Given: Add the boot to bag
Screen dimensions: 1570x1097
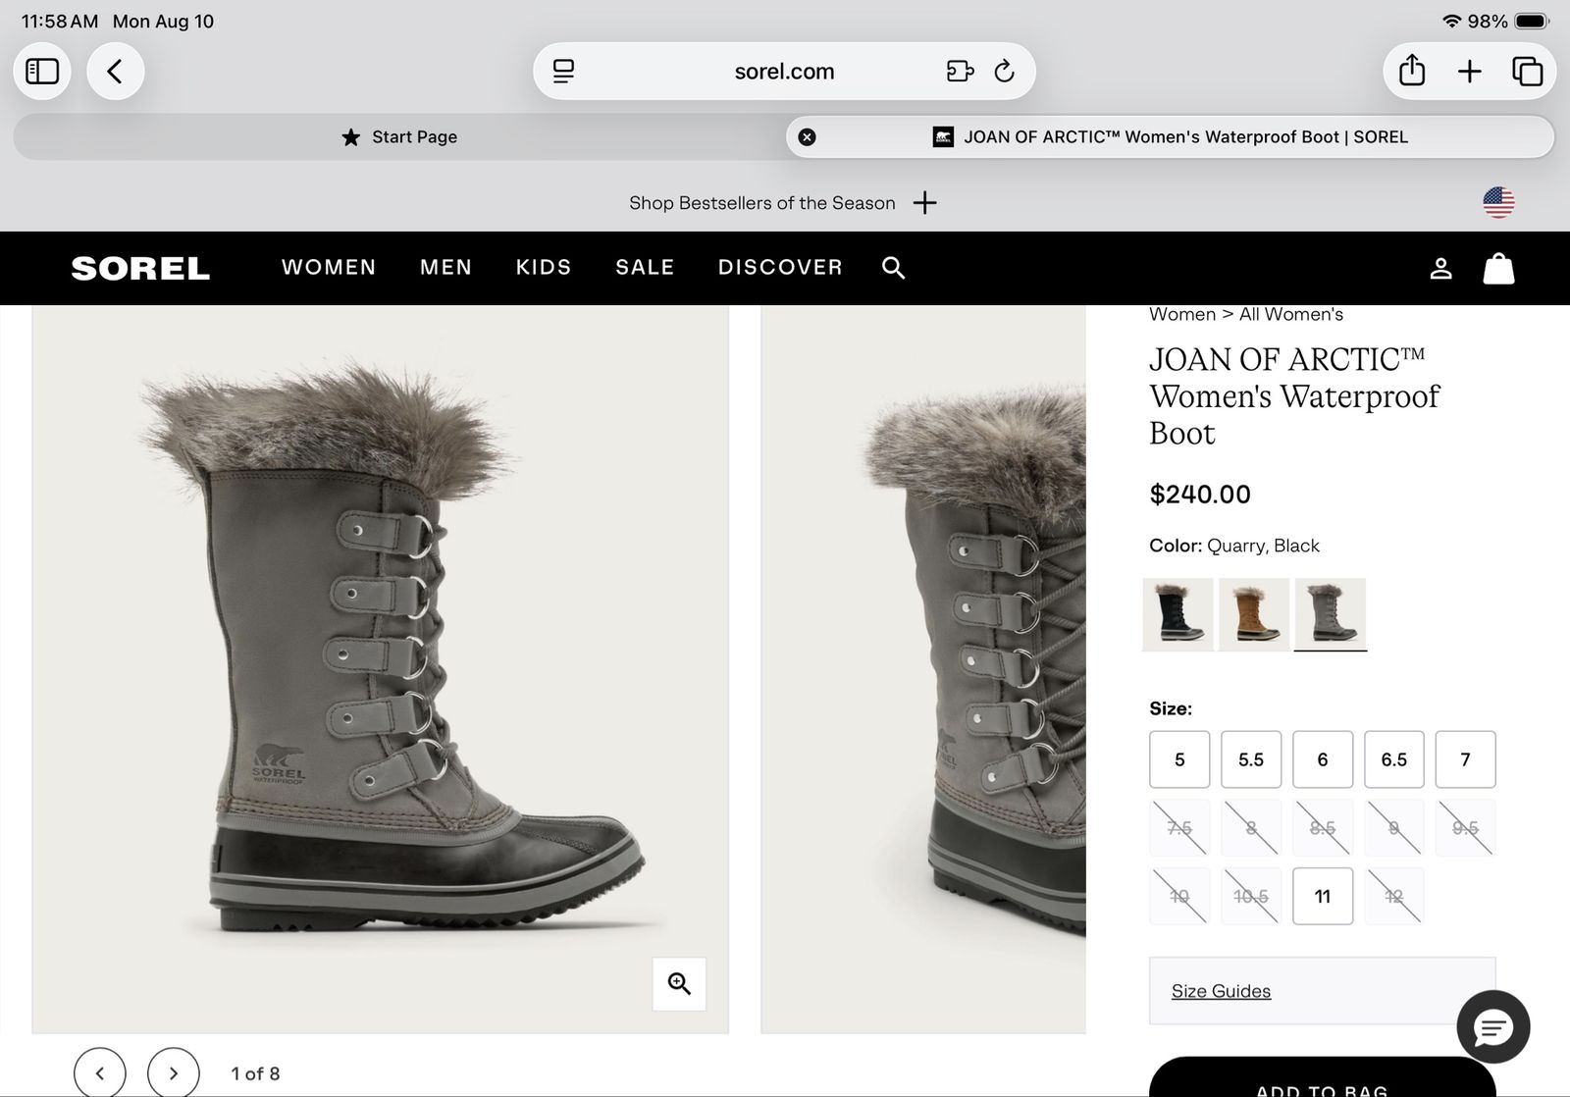Looking at the screenshot, I should click(1323, 1077).
